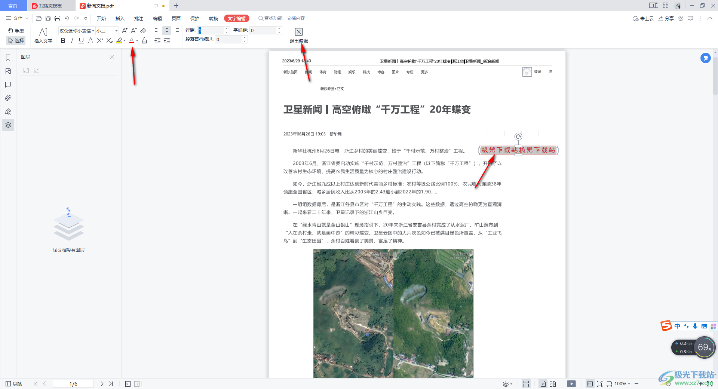The image size is (718, 389).
Task: Click the Save icon in quick toolbar
Action: pos(48,18)
